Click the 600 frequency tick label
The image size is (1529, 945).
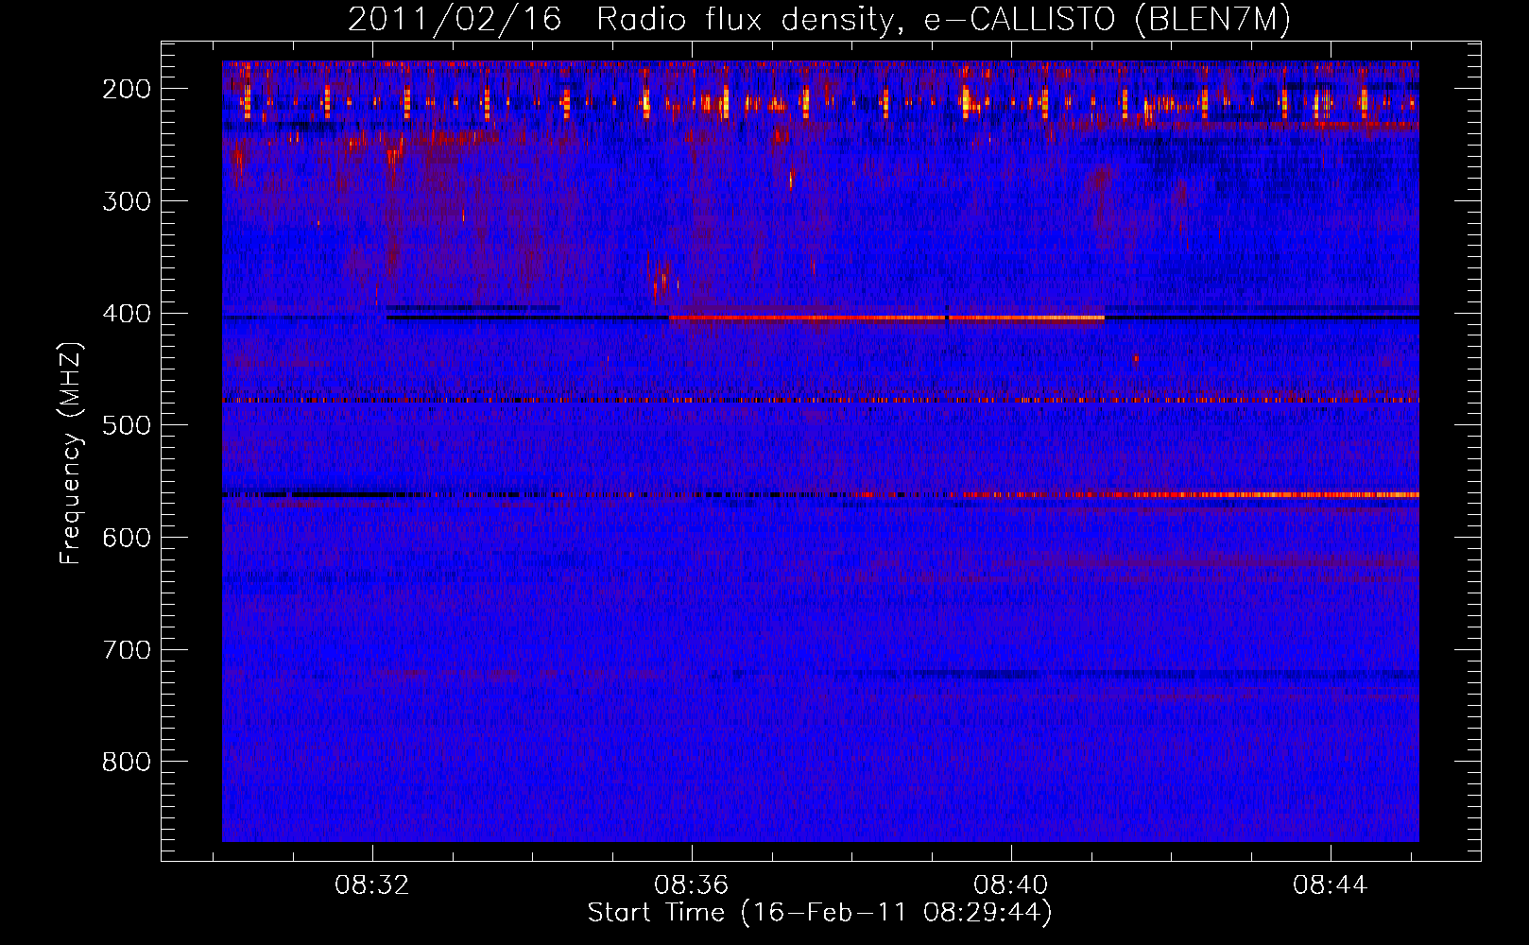click(x=127, y=538)
